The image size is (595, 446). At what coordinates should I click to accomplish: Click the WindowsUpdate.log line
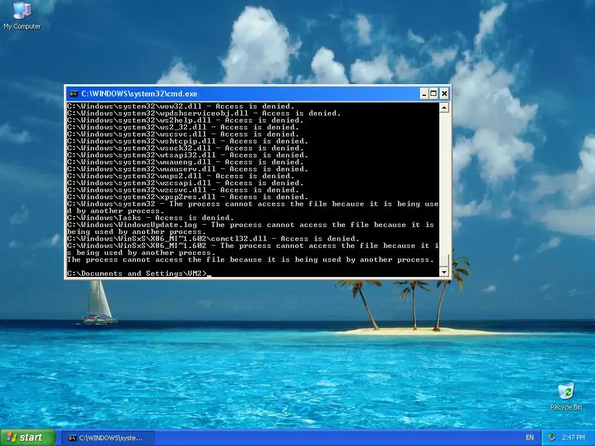coord(250,228)
